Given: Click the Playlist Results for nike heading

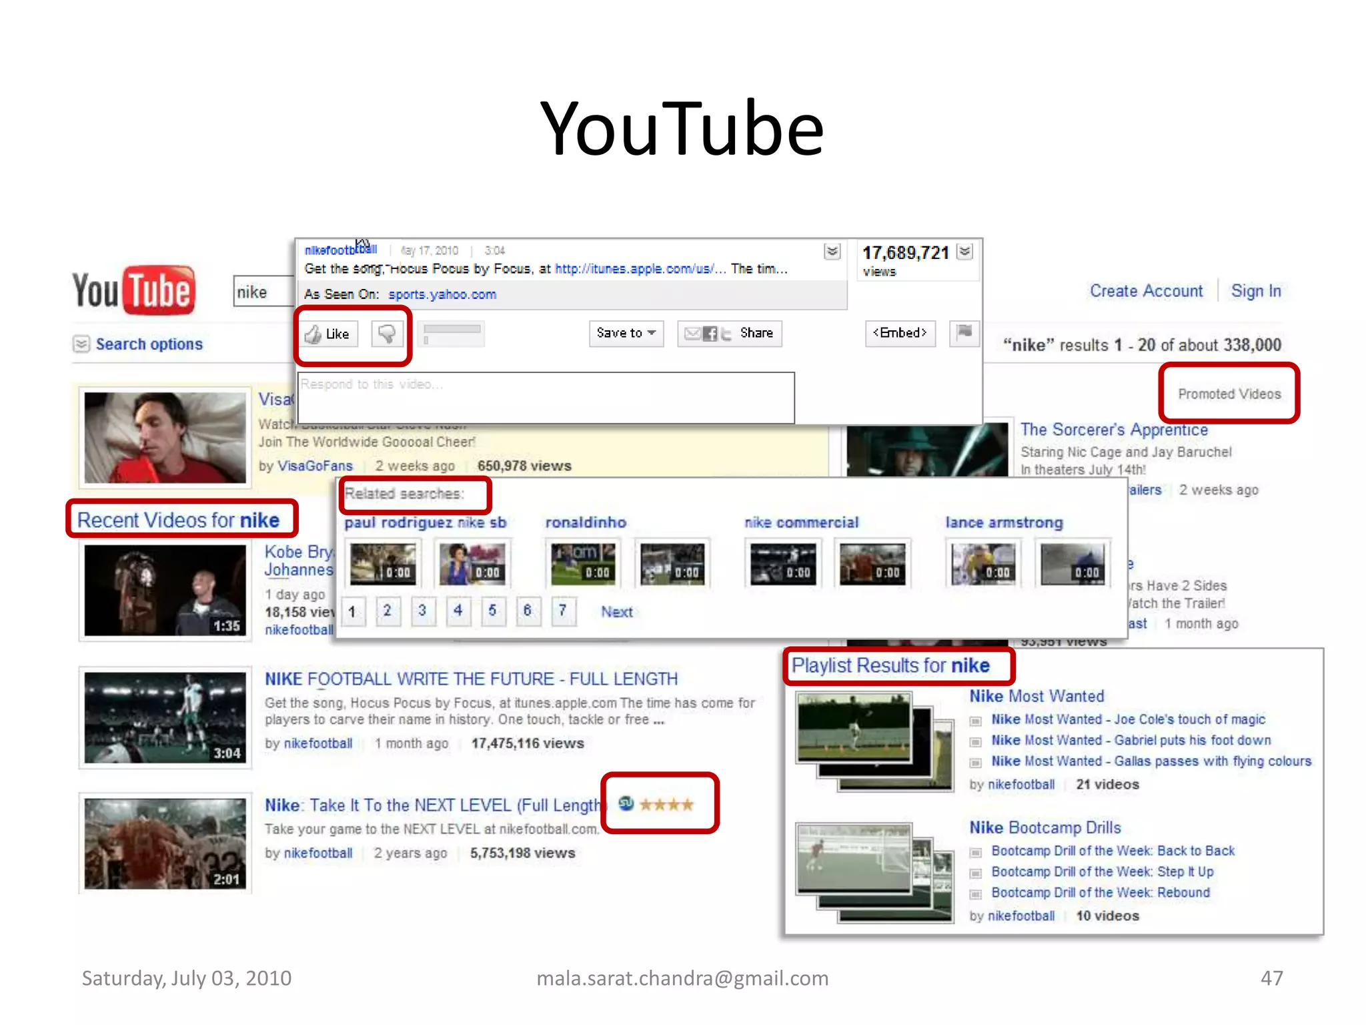Looking at the screenshot, I should tap(890, 665).
